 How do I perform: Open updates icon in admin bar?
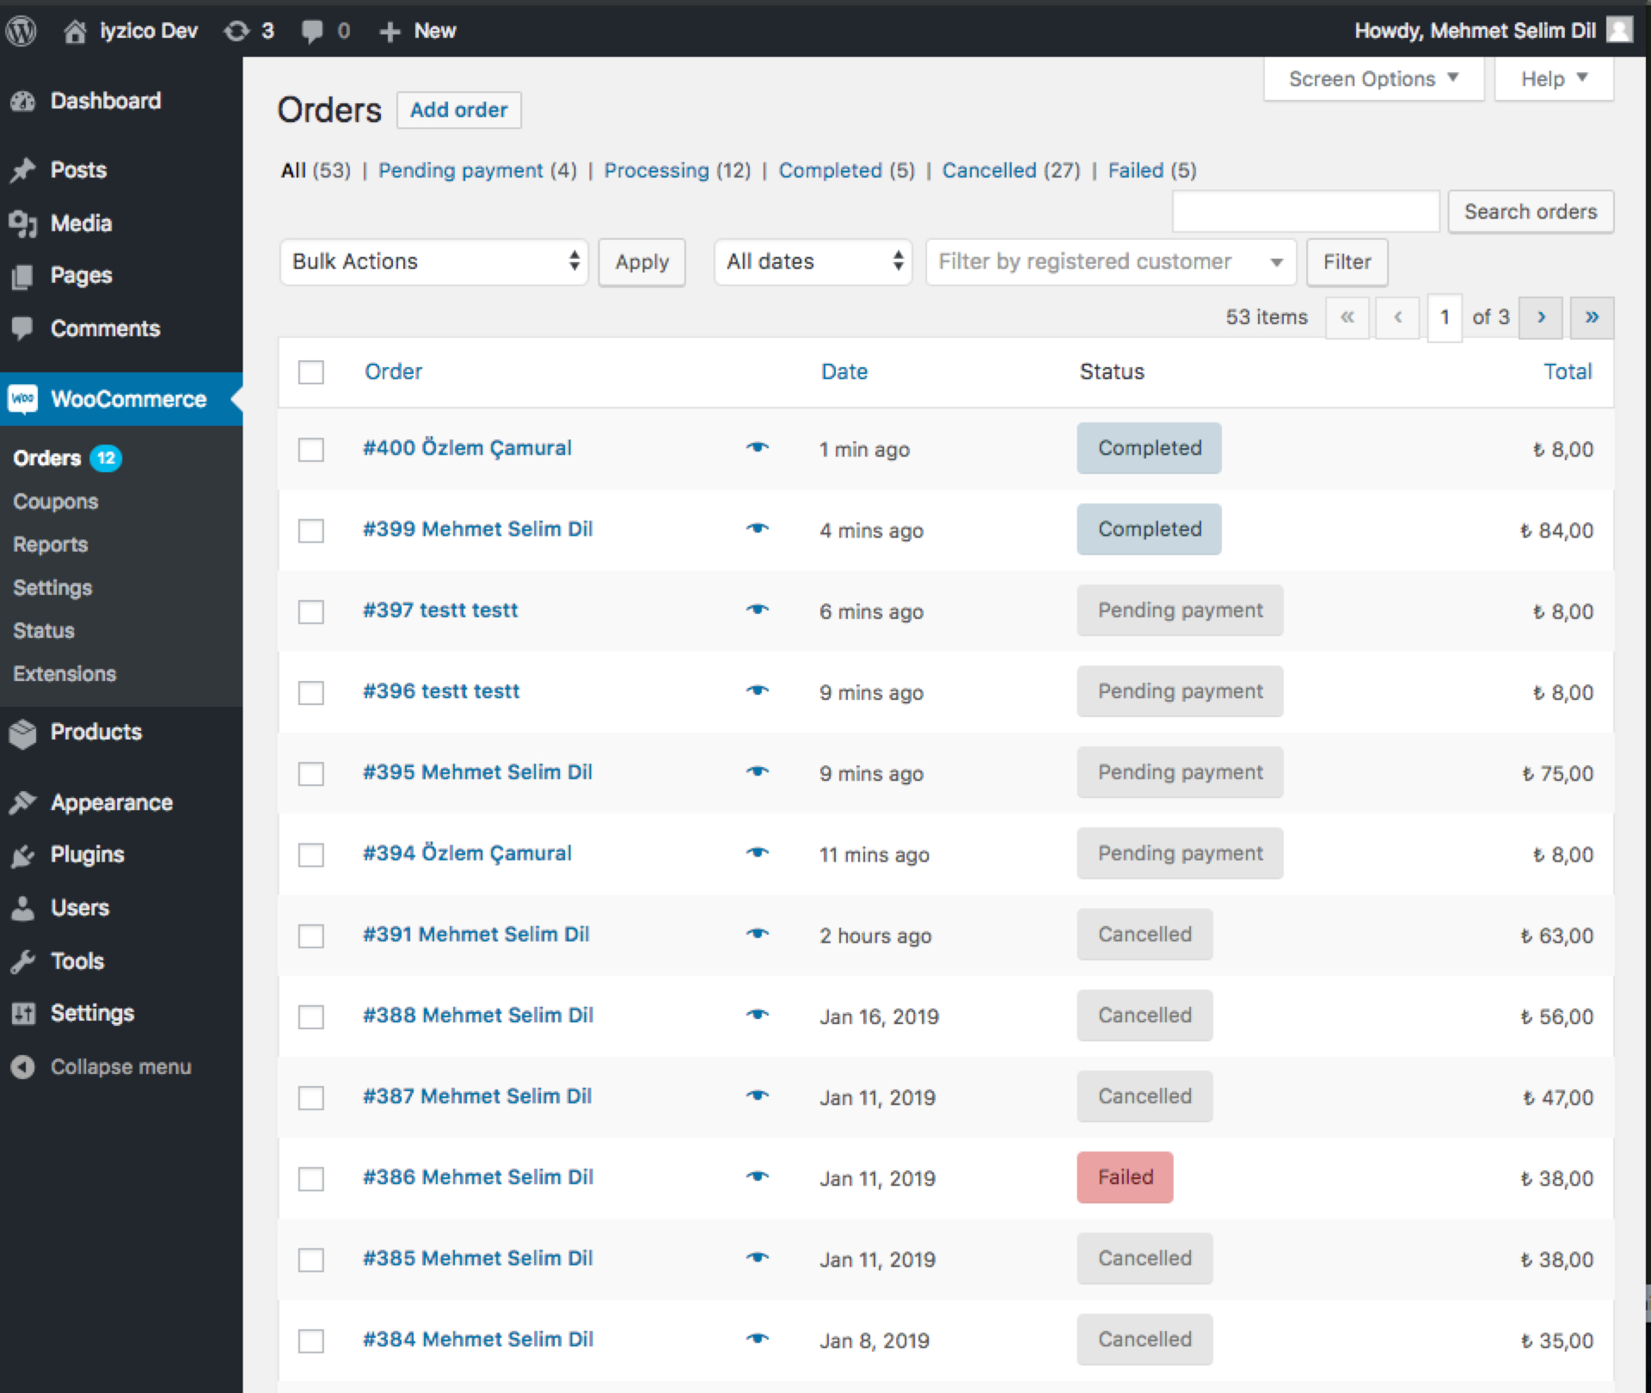click(237, 31)
